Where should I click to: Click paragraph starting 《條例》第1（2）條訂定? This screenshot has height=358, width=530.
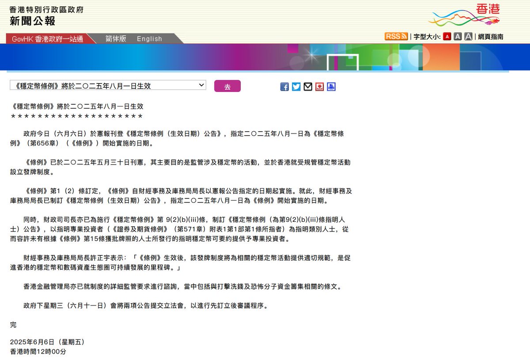181,196
